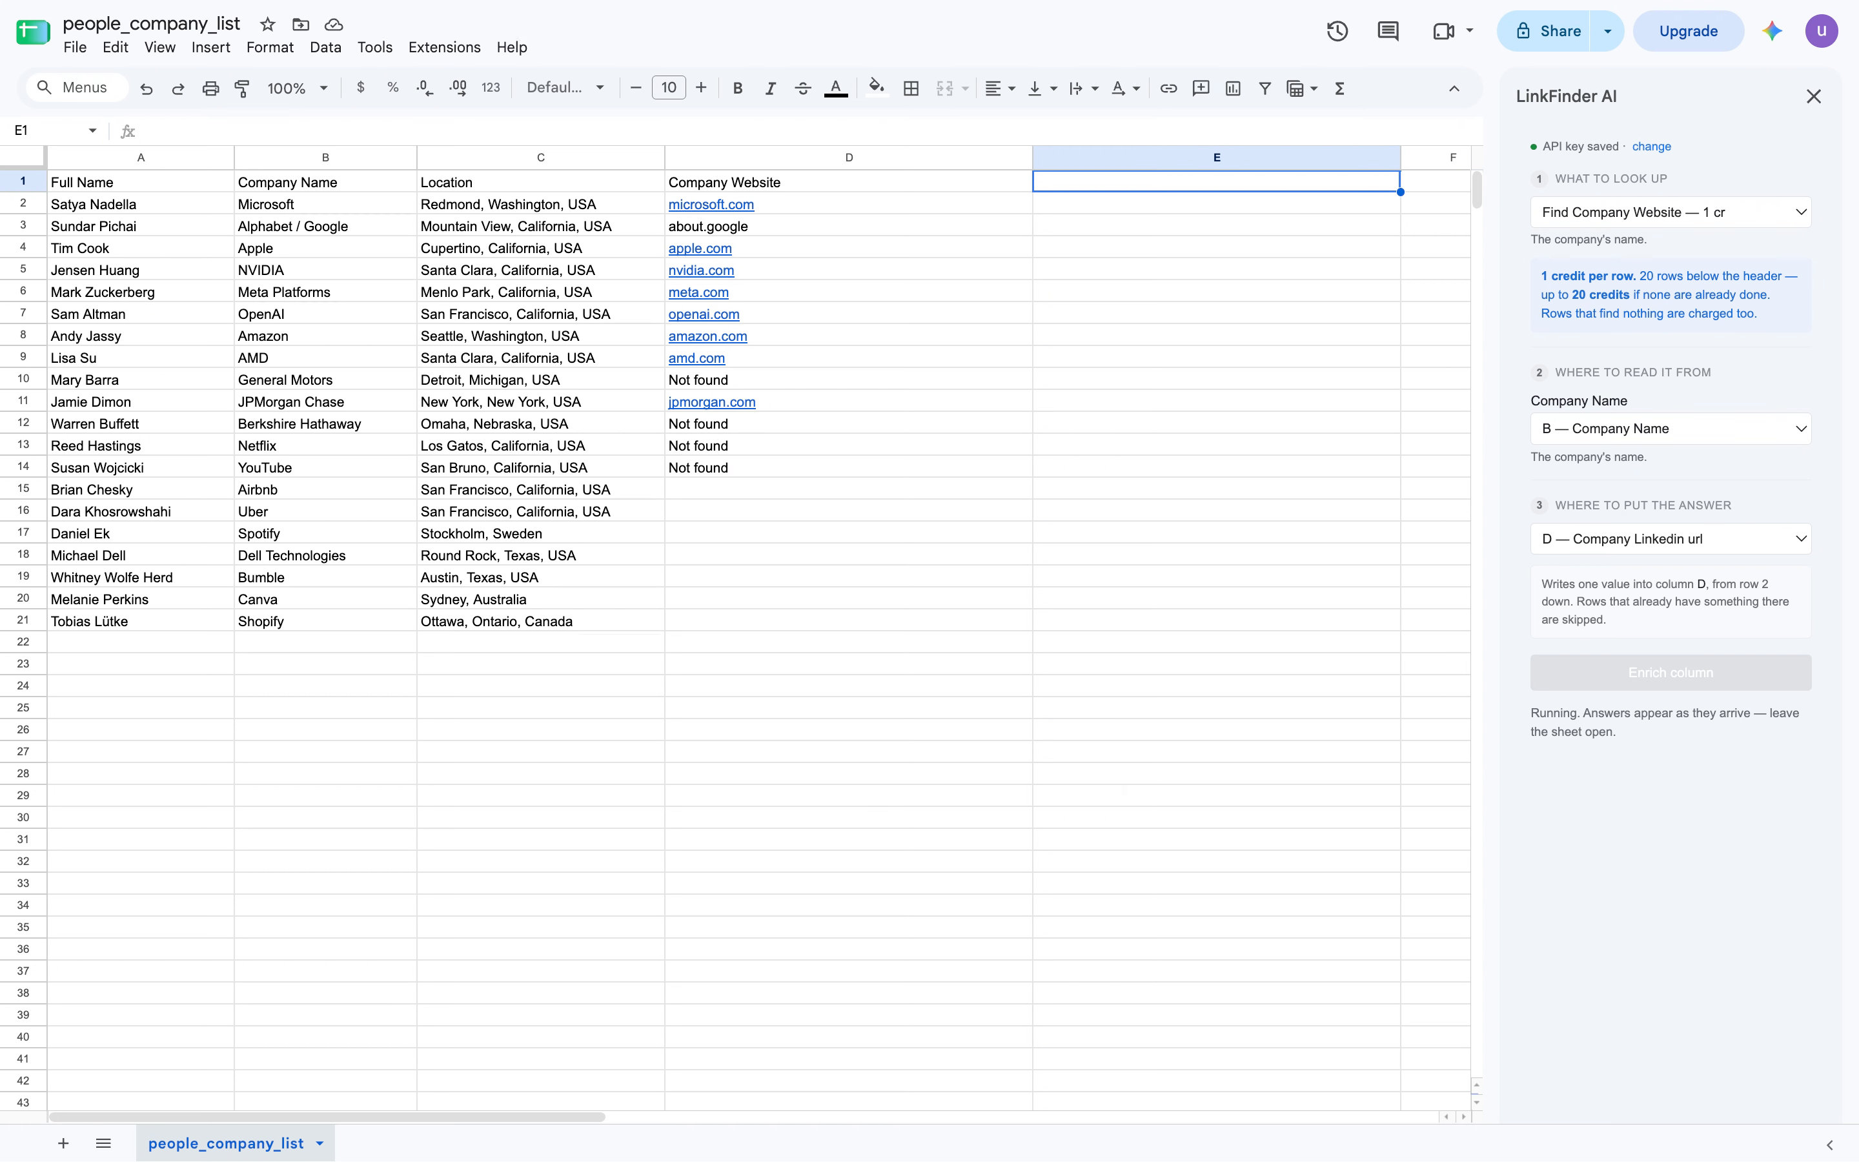The width and height of the screenshot is (1859, 1162).
Task: Click the undo icon in the toolbar
Action: (146, 88)
